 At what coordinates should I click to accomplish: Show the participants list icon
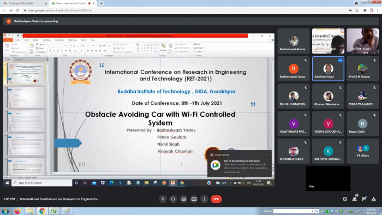tap(355, 199)
